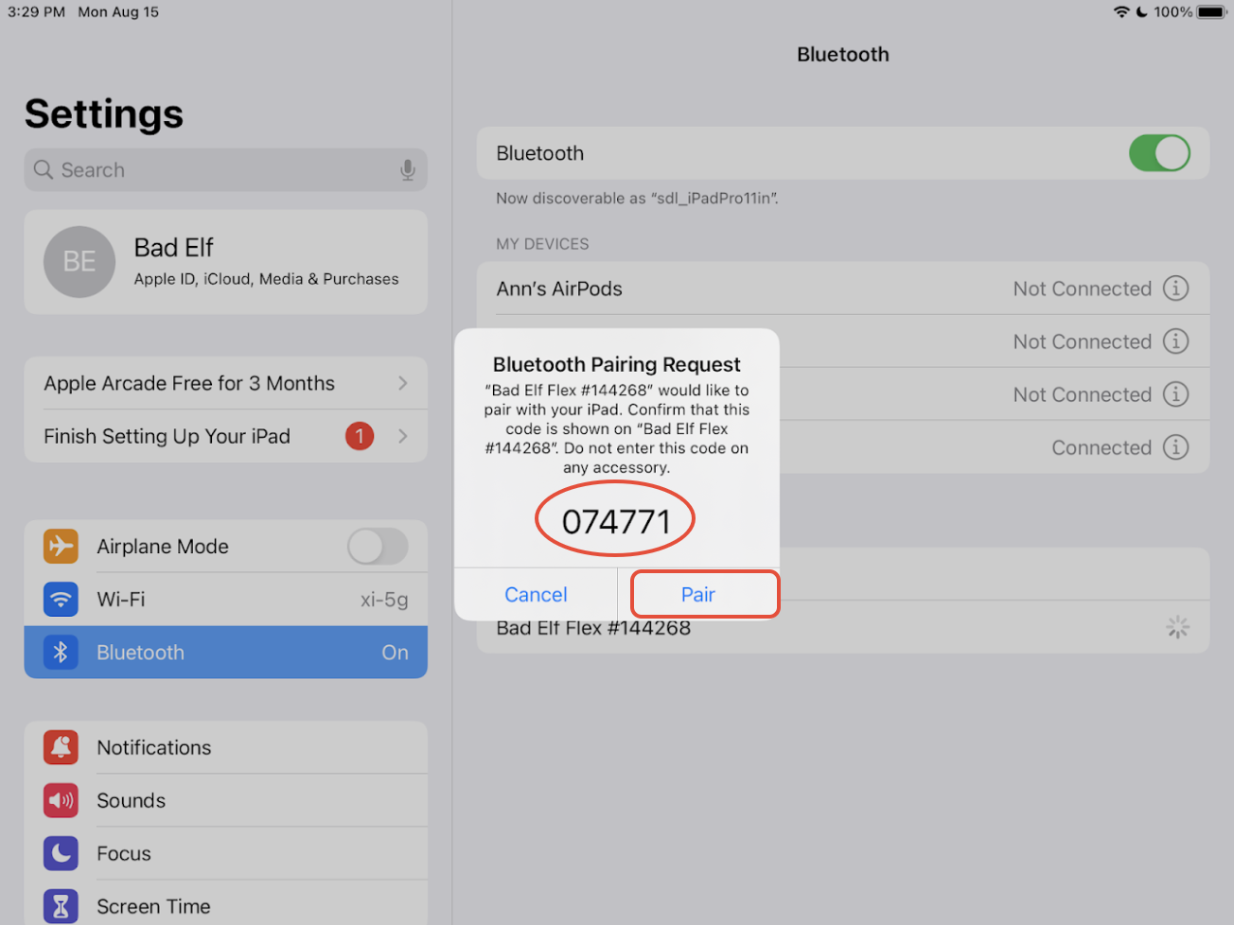Tap microphone icon in search field
Image resolution: width=1234 pixels, height=925 pixels.
(407, 170)
